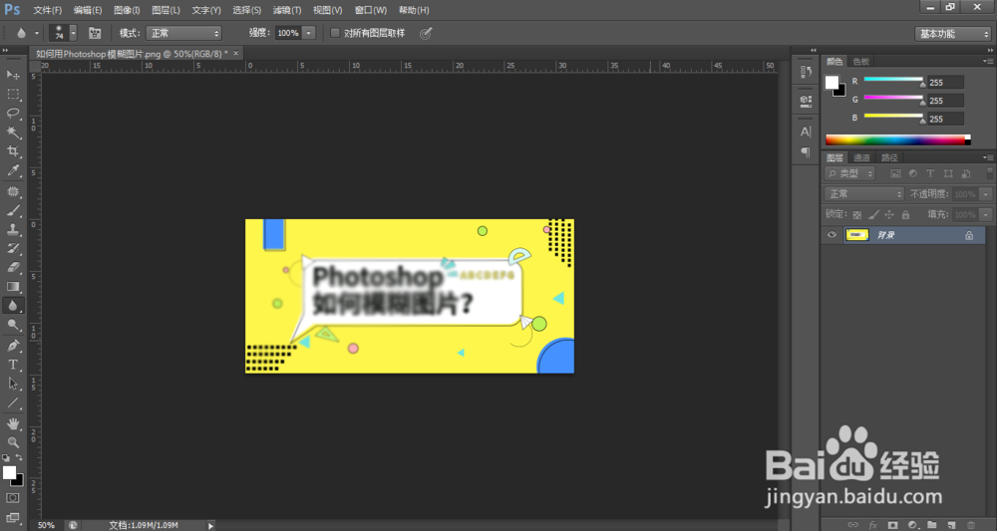Open the Character panel icon
Image resolution: width=997 pixels, height=531 pixels.
click(x=806, y=132)
